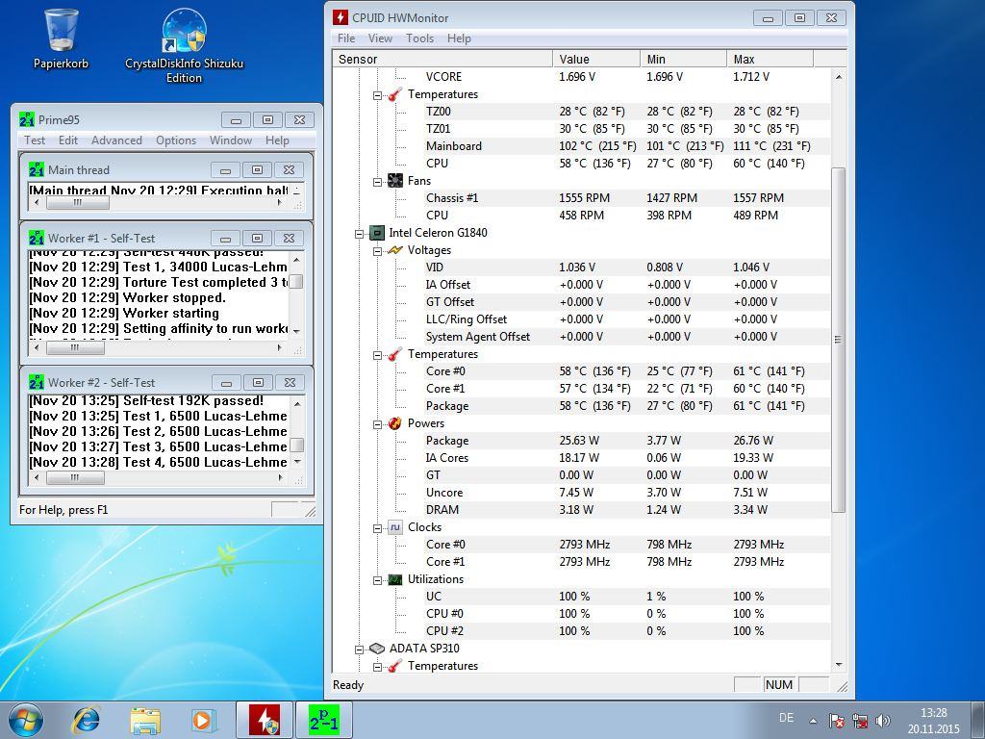Open Prime95 Edit menu
The image size is (985, 739).
[68, 140]
